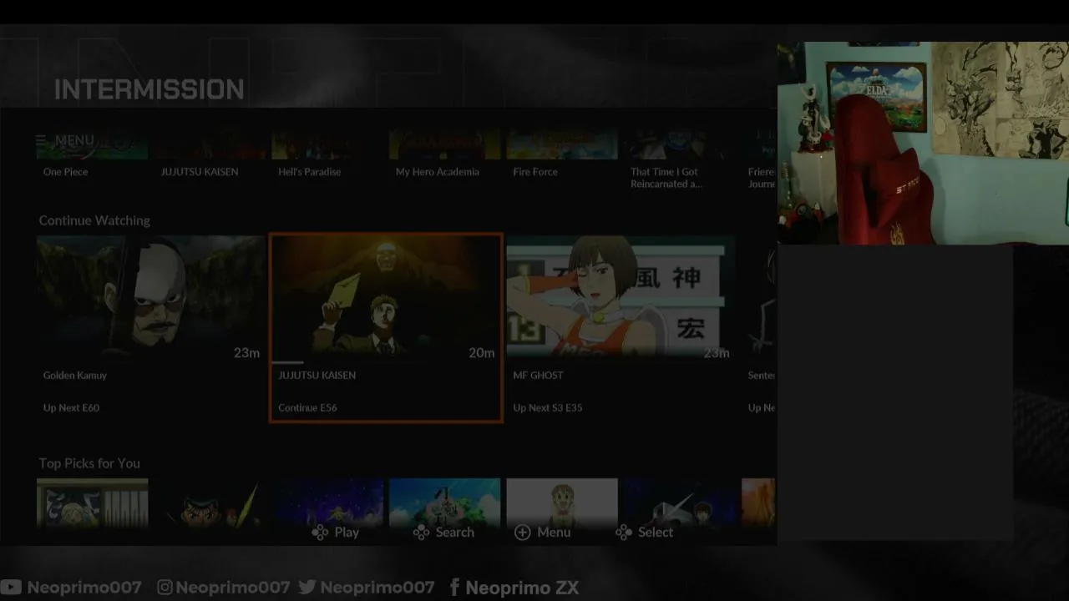Click the One Piece title
Screen dimensions: 1069x601
65,172
